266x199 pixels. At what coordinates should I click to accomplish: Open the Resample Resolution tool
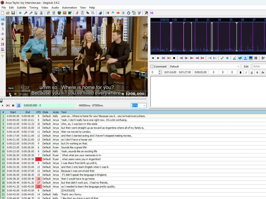tap(123, 13)
